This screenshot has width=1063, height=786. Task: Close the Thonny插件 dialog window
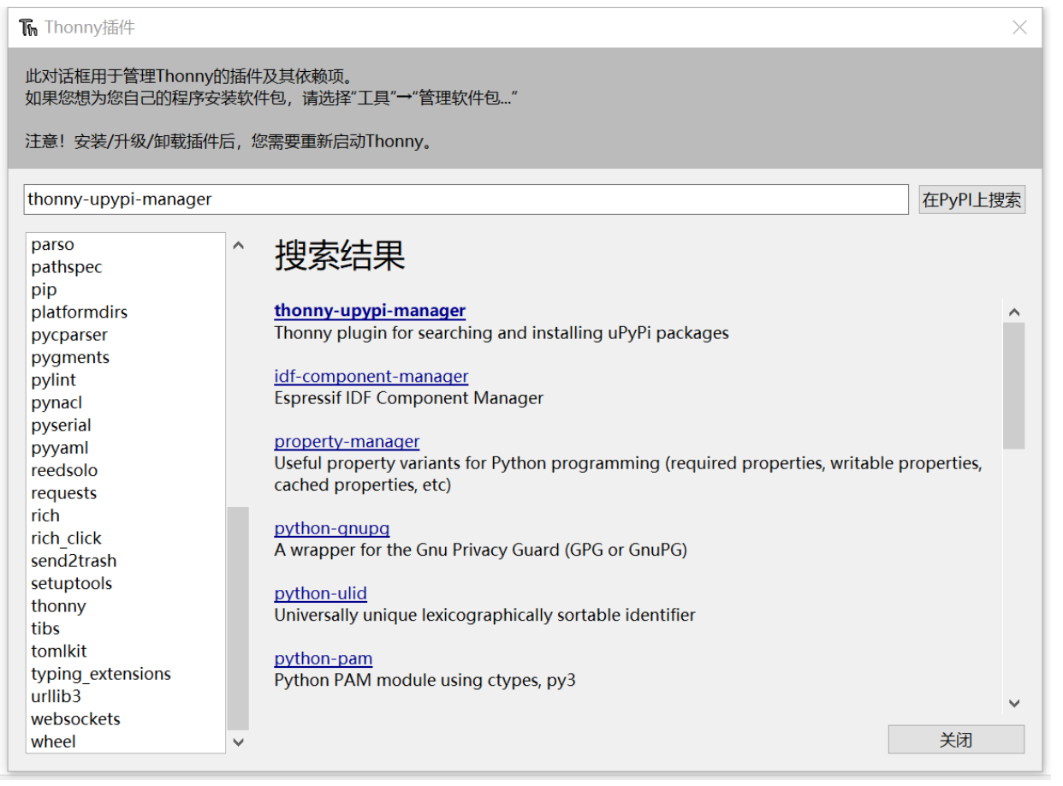click(1019, 27)
